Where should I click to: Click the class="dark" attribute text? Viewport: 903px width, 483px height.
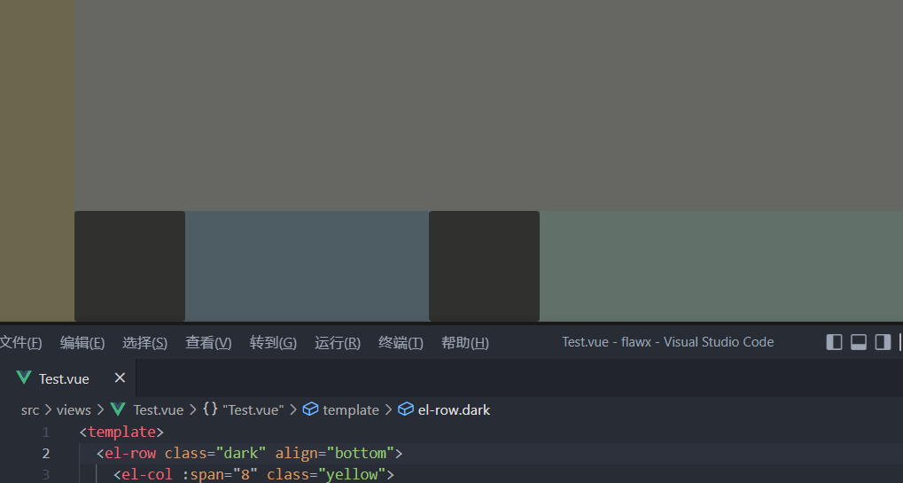coord(214,454)
